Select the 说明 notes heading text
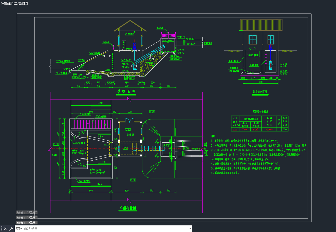The height and width of the screenshot is (232, 336). point(214,136)
